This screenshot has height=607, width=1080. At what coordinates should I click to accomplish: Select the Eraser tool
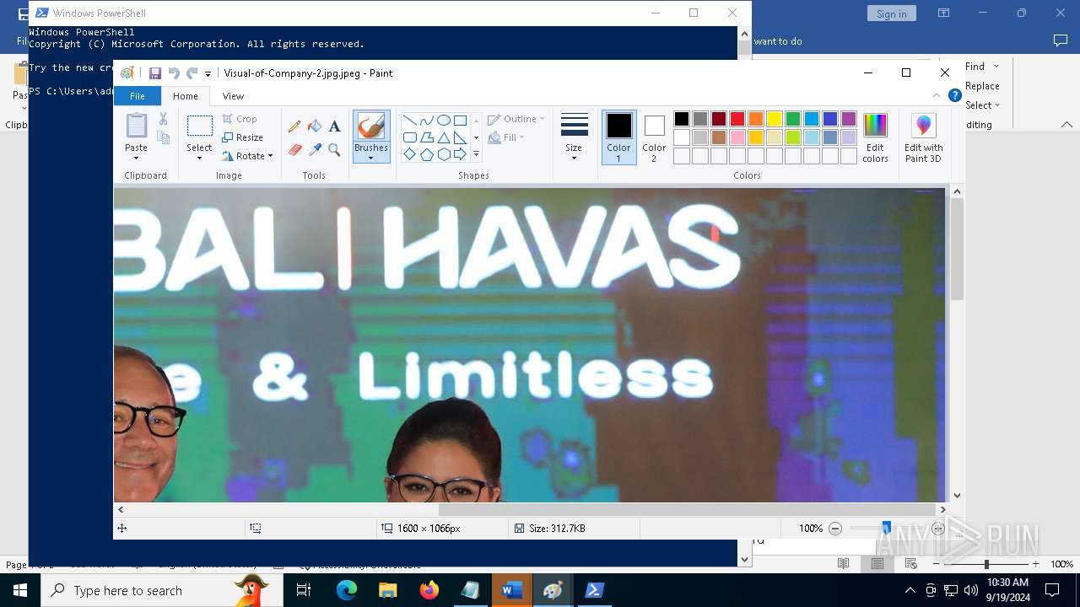(294, 150)
